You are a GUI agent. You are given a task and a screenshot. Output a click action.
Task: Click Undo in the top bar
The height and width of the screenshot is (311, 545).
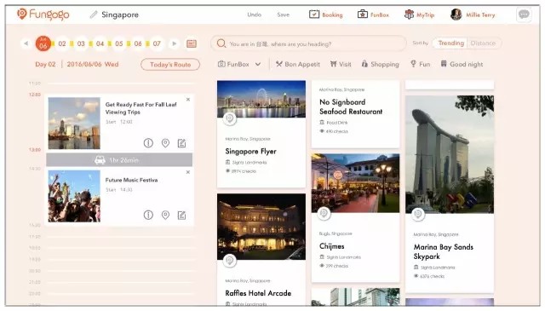254,14
